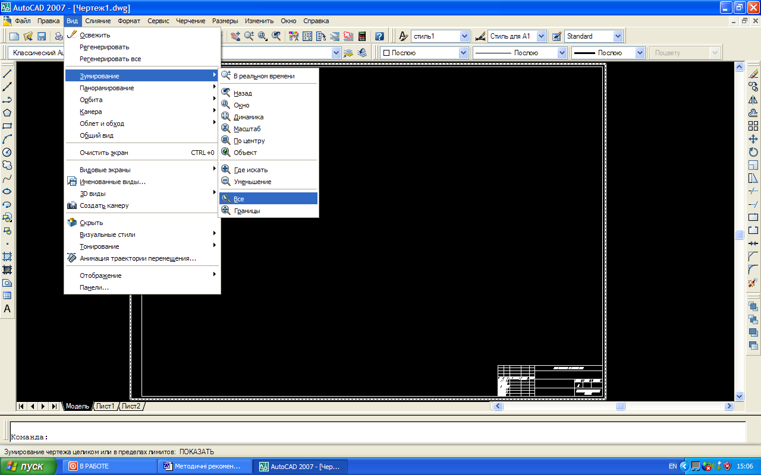Select the Circle drawing tool
The image size is (761, 475).
tap(7, 152)
